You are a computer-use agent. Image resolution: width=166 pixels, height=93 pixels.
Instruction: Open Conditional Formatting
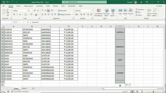(99, 13)
